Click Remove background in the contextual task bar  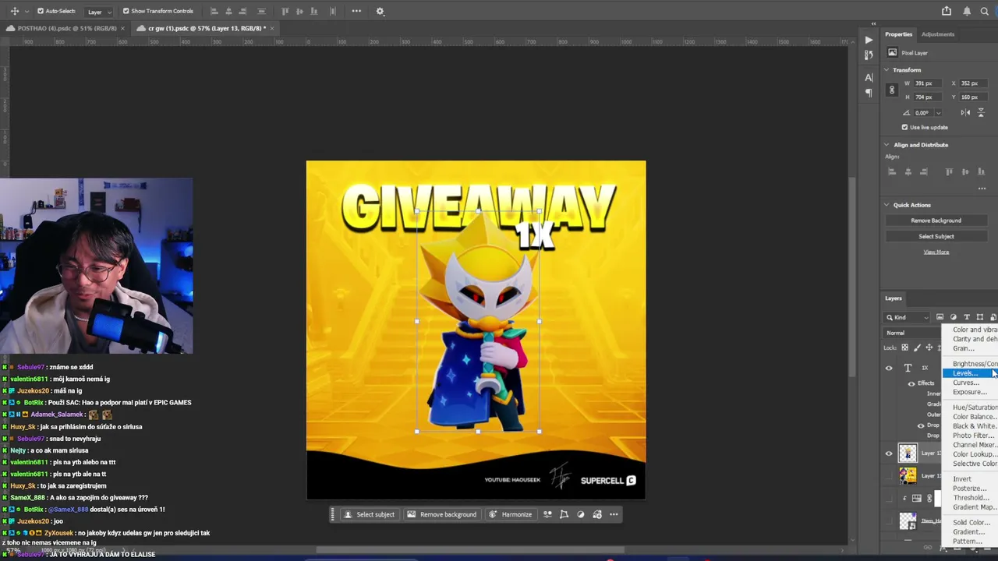[441, 514]
